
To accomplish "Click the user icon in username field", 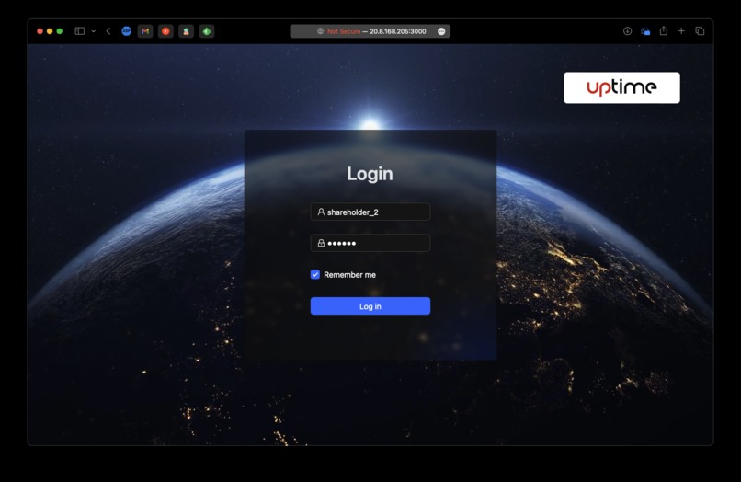I will point(321,212).
